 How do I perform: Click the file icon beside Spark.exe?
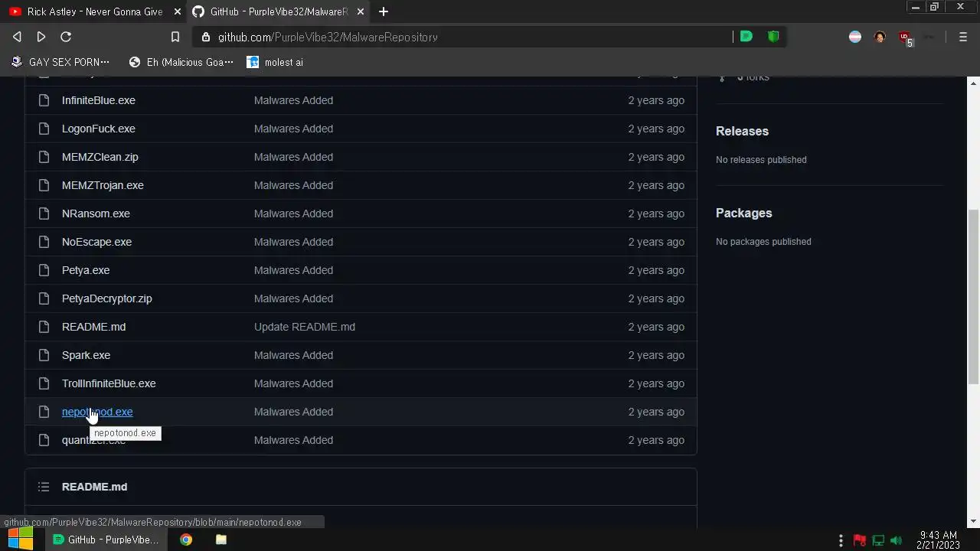pyautogui.click(x=44, y=355)
